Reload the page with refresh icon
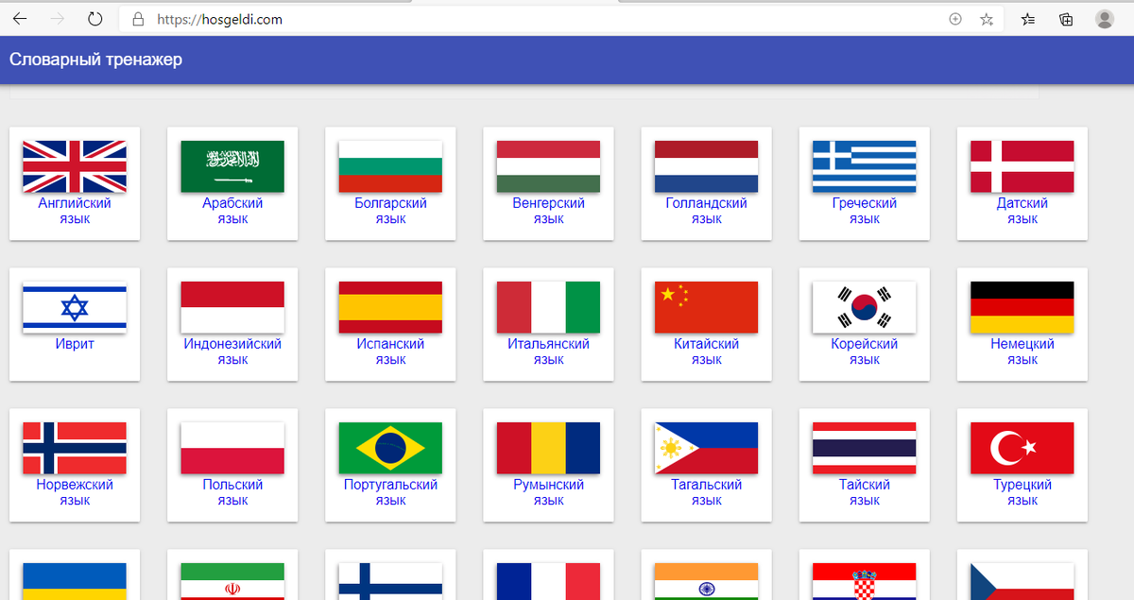The height and width of the screenshot is (600, 1134). [x=94, y=19]
